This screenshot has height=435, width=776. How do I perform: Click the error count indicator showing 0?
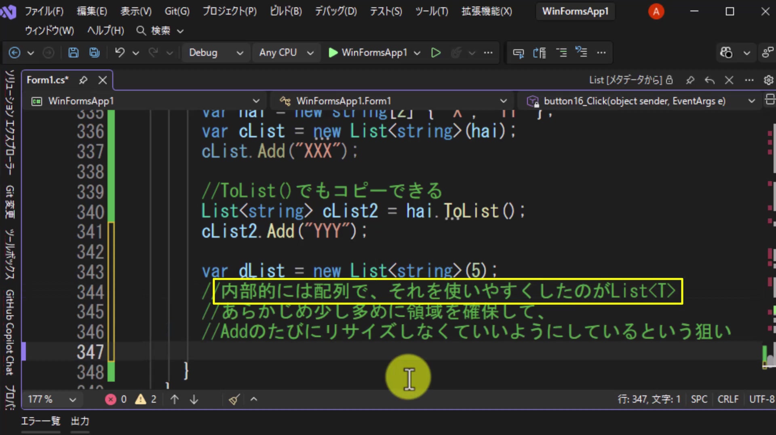116,399
